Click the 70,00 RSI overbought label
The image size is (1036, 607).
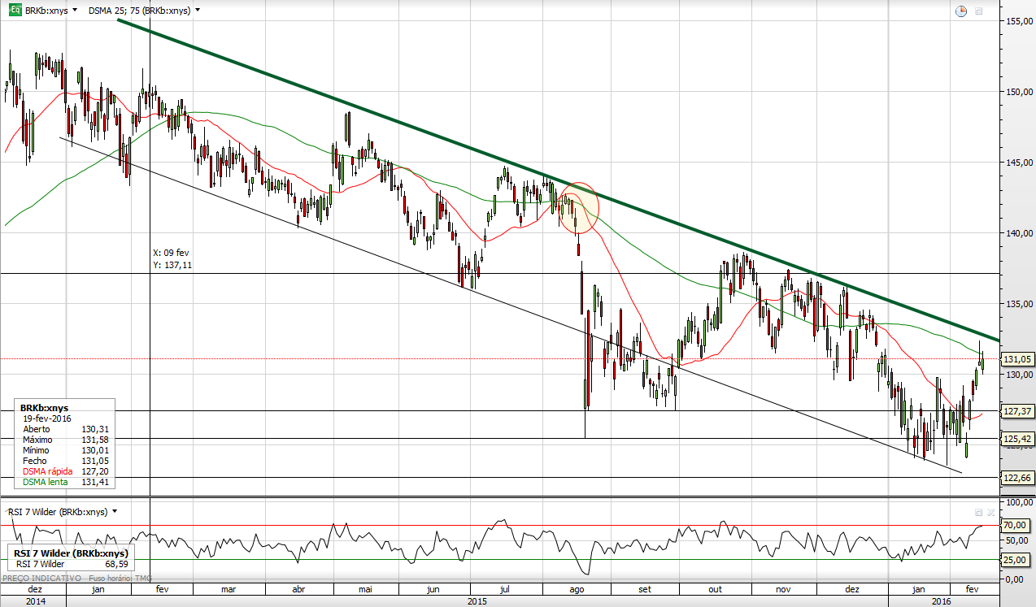(1017, 526)
